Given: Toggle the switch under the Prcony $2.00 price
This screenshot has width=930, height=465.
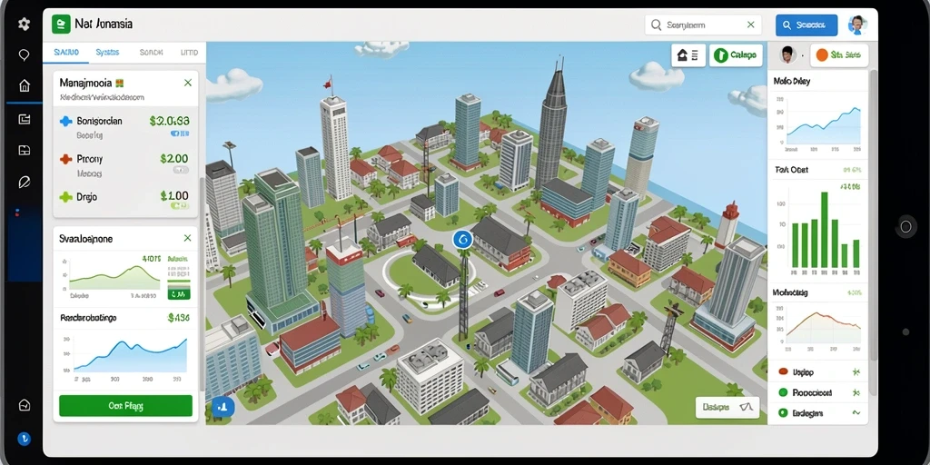Looking at the screenshot, I should (x=181, y=170).
